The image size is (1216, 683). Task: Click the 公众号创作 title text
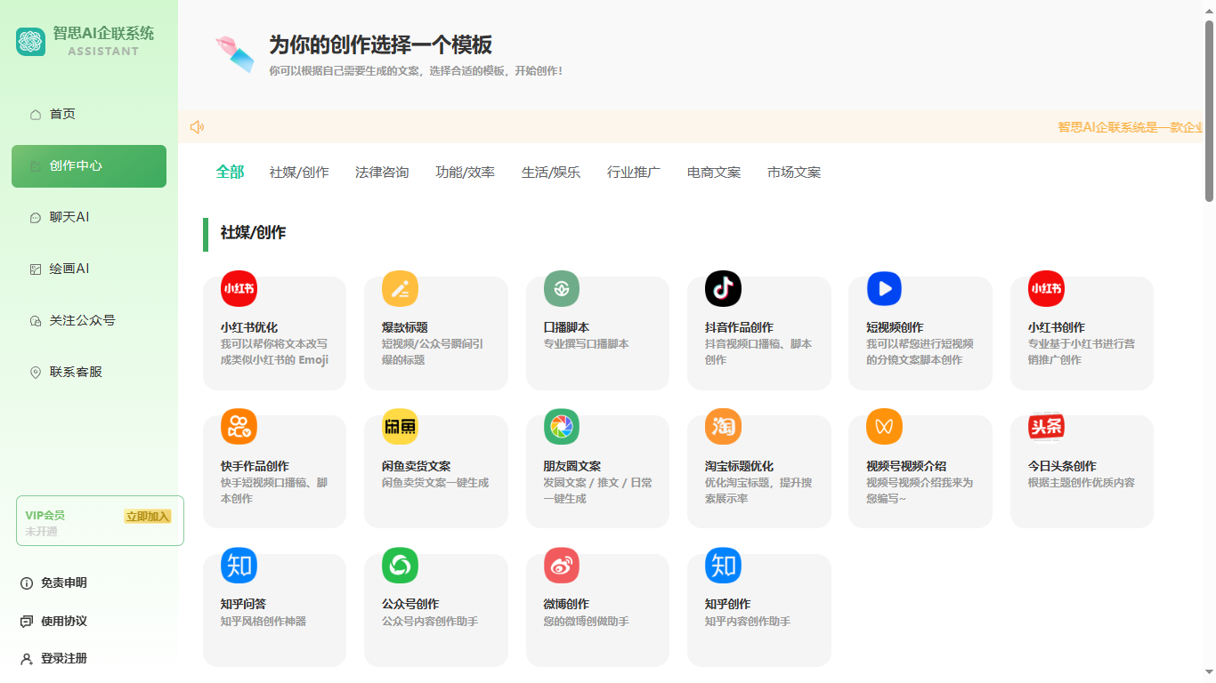pos(410,604)
